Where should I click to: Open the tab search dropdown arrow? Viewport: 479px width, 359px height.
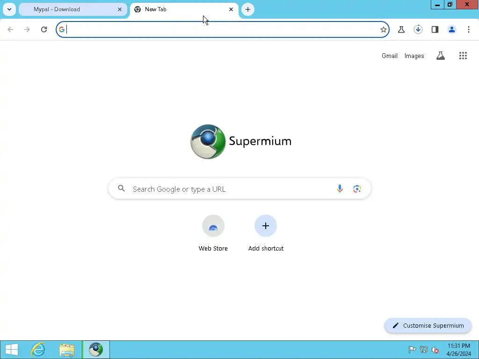click(9, 9)
